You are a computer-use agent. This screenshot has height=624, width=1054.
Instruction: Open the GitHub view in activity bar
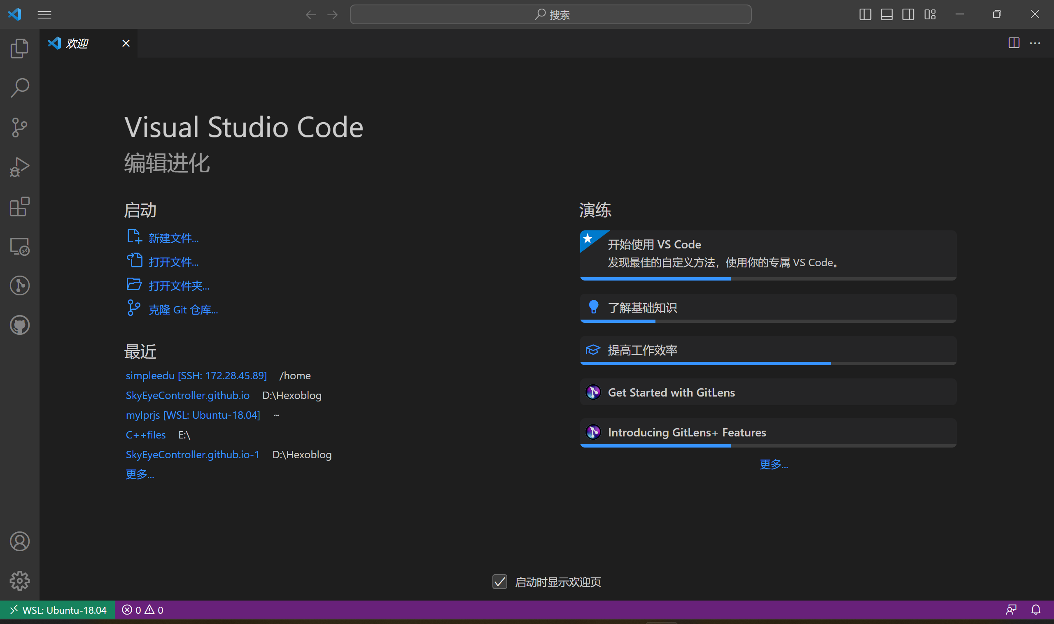pos(19,325)
